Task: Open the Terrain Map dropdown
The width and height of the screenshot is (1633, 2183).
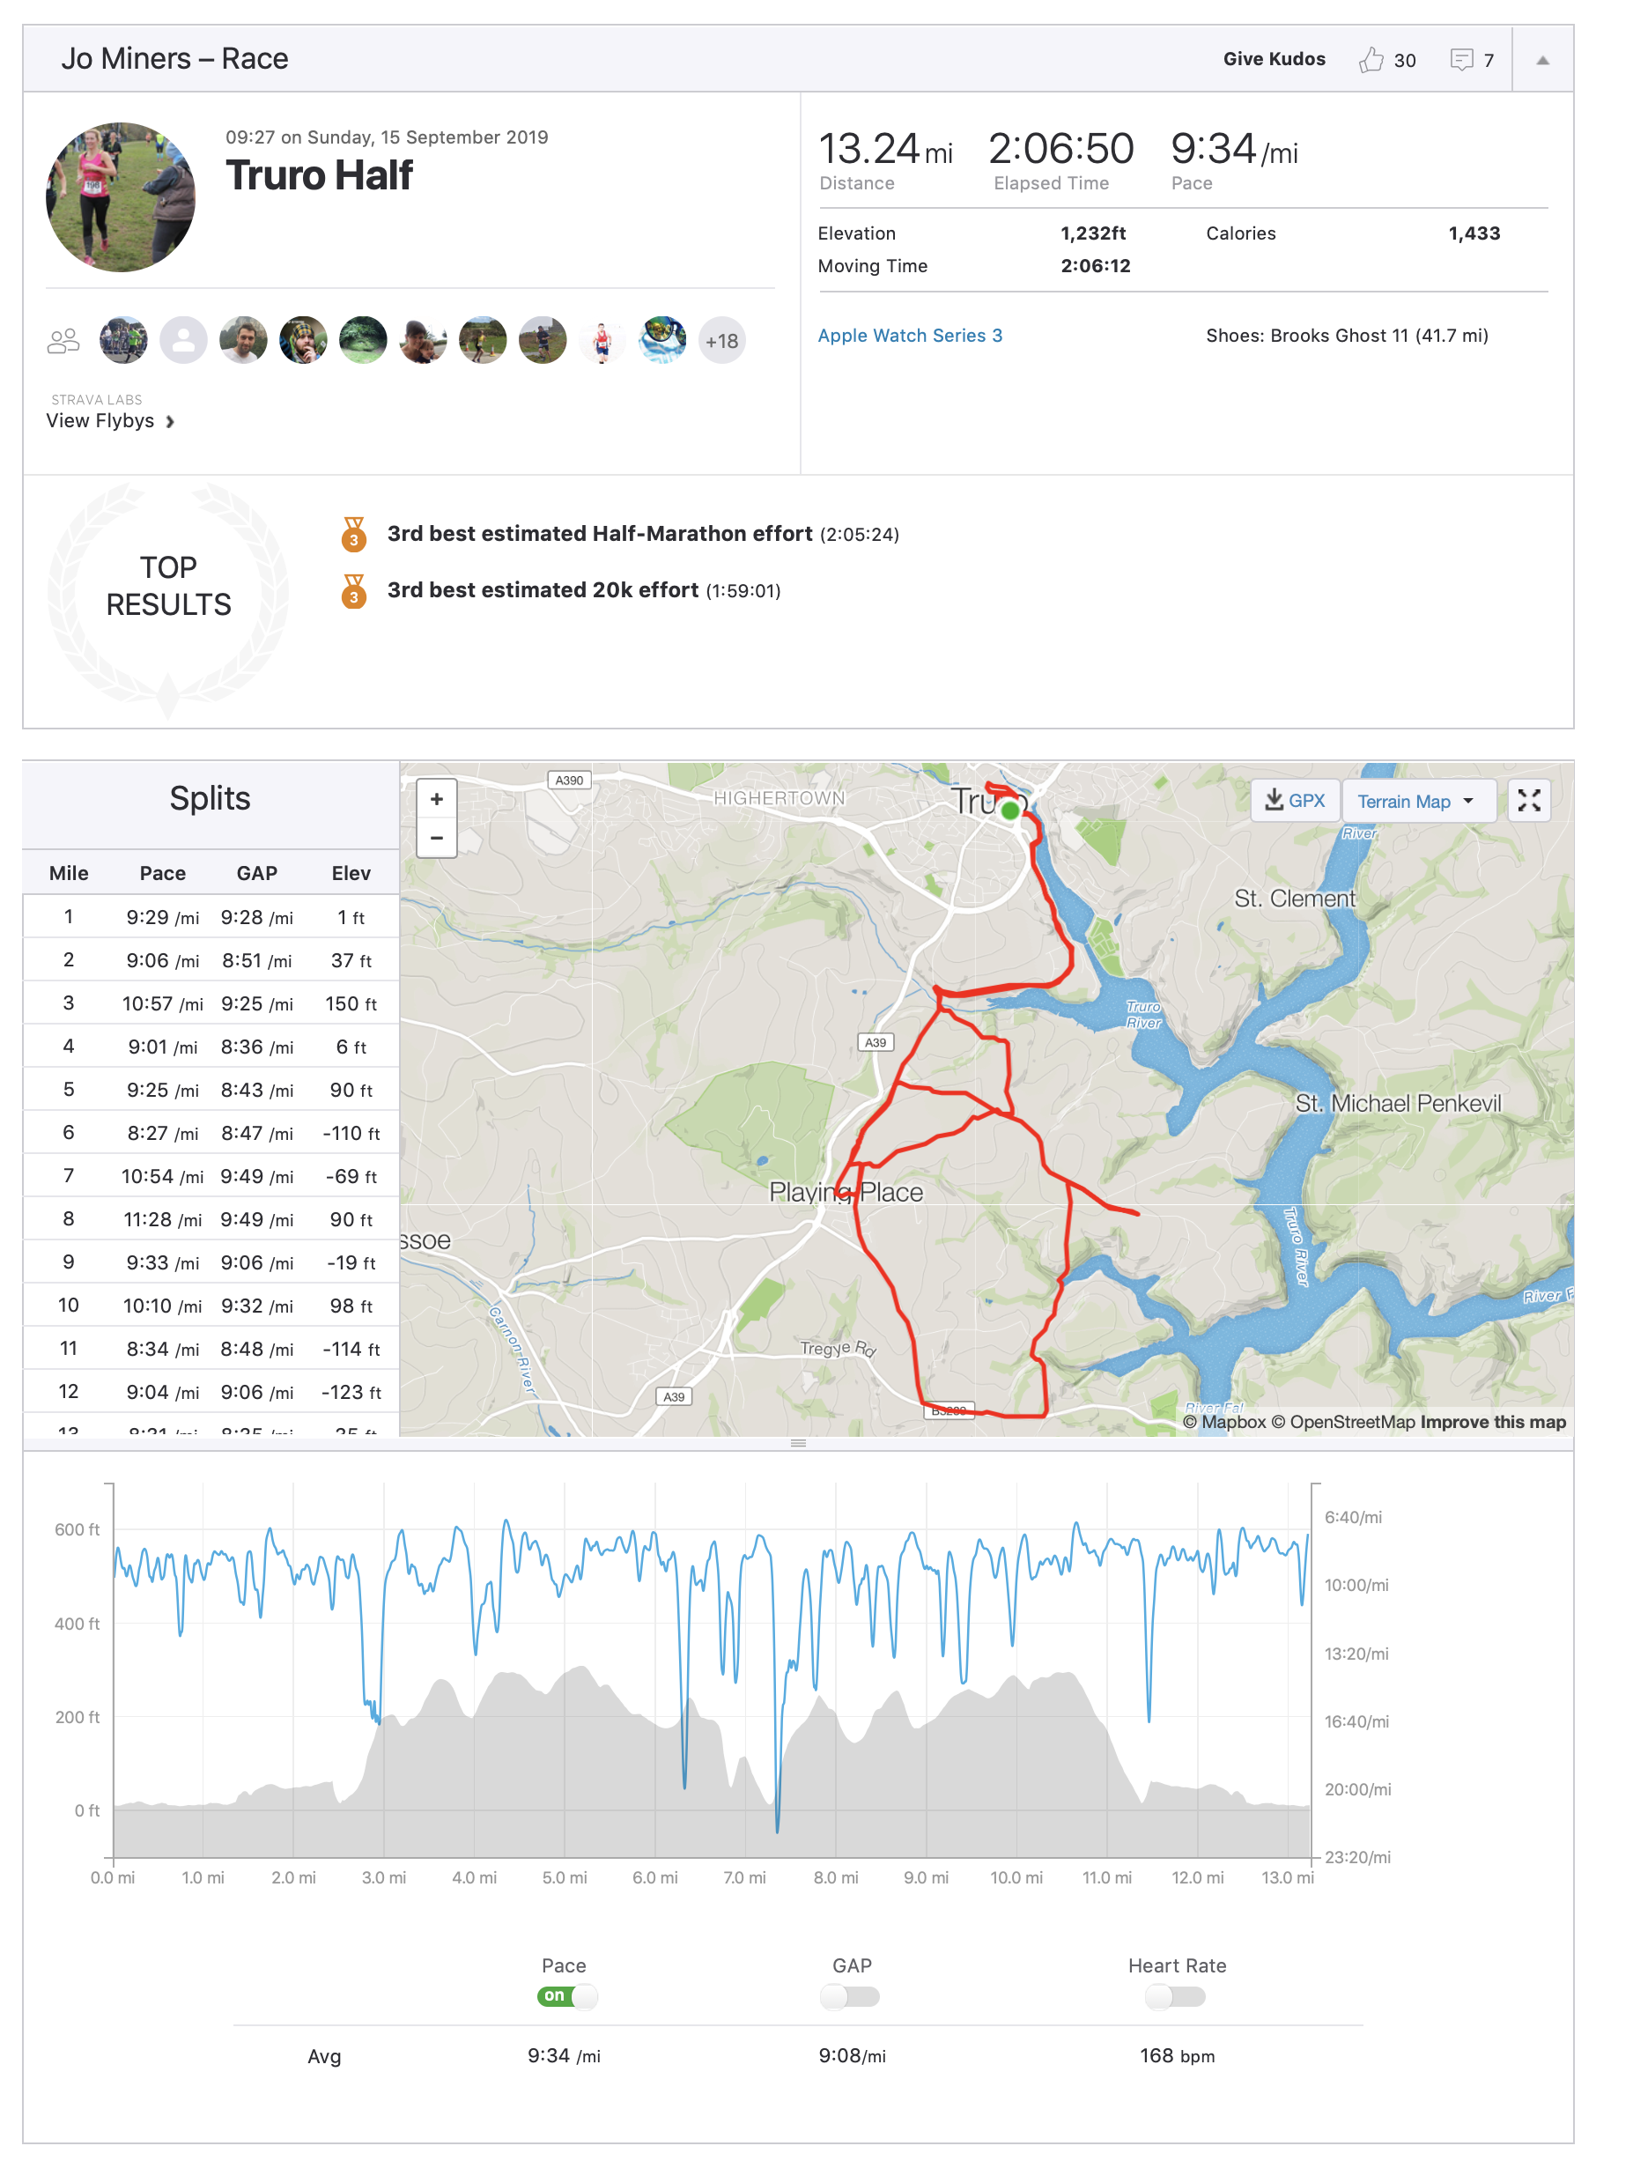Action: (1415, 802)
